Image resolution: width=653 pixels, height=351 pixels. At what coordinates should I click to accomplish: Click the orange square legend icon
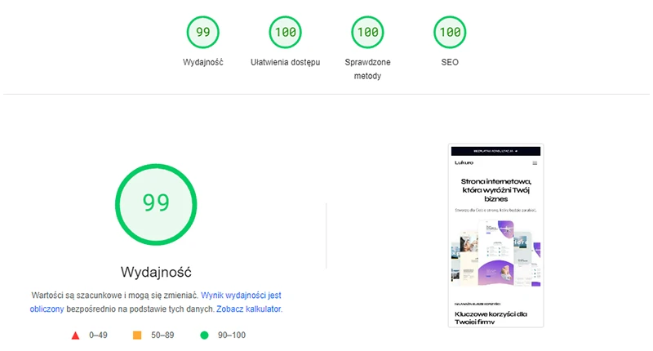tap(137, 335)
